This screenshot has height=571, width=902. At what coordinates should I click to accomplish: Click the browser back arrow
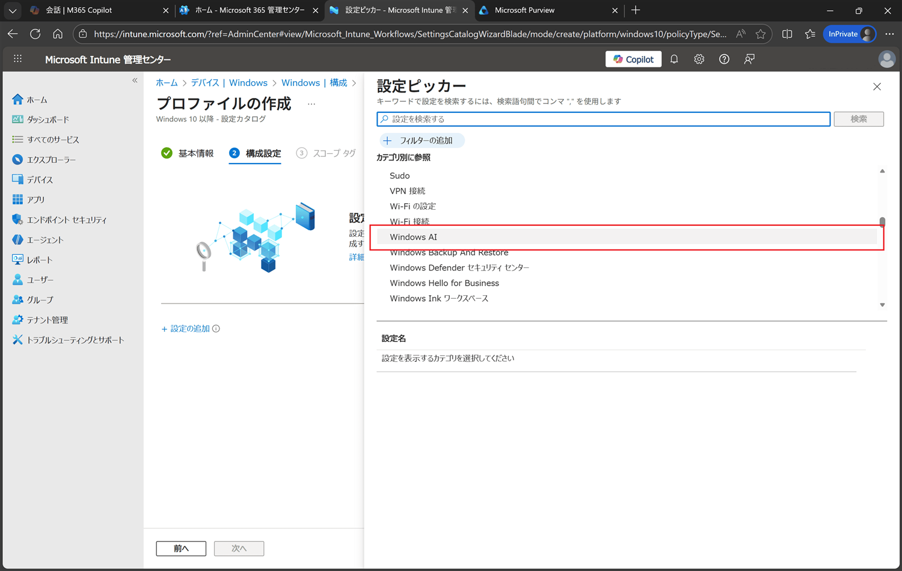tap(13, 34)
